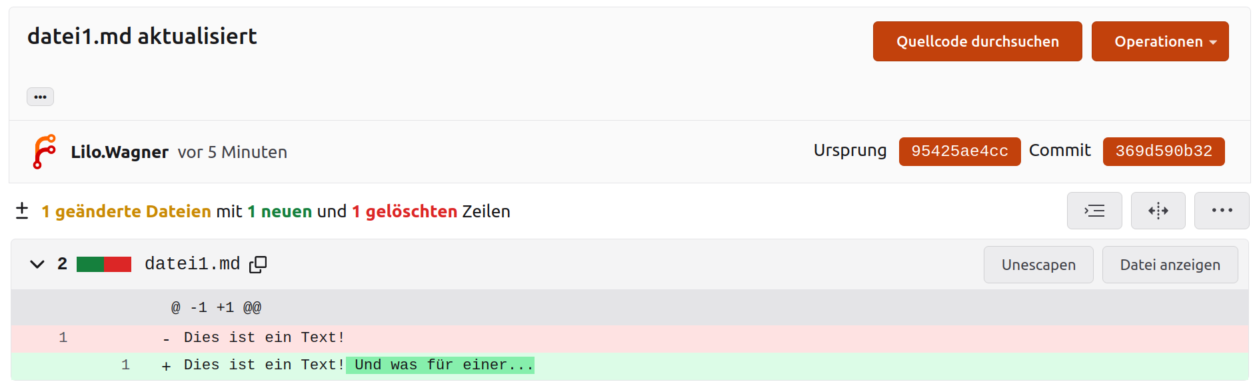Click the datei1.md file name
This screenshot has width=1257, height=384.
[x=192, y=264]
